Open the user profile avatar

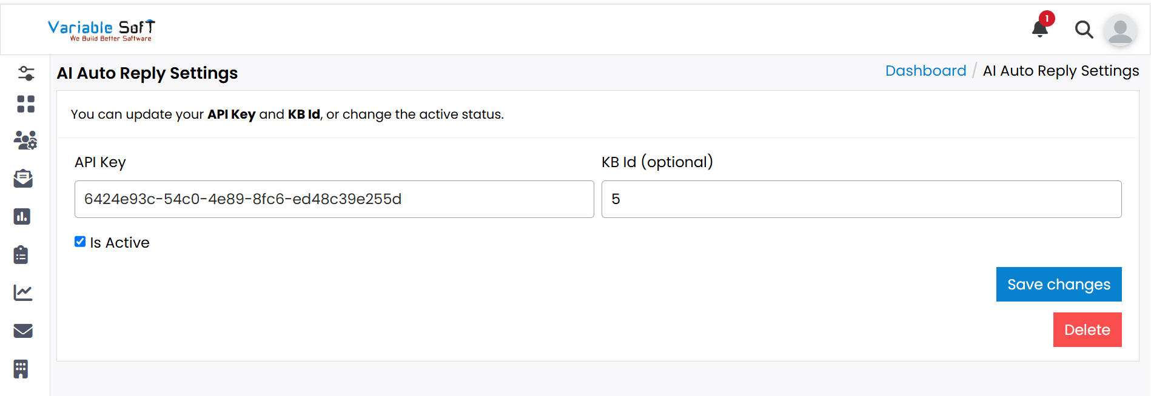pyautogui.click(x=1120, y=30)
